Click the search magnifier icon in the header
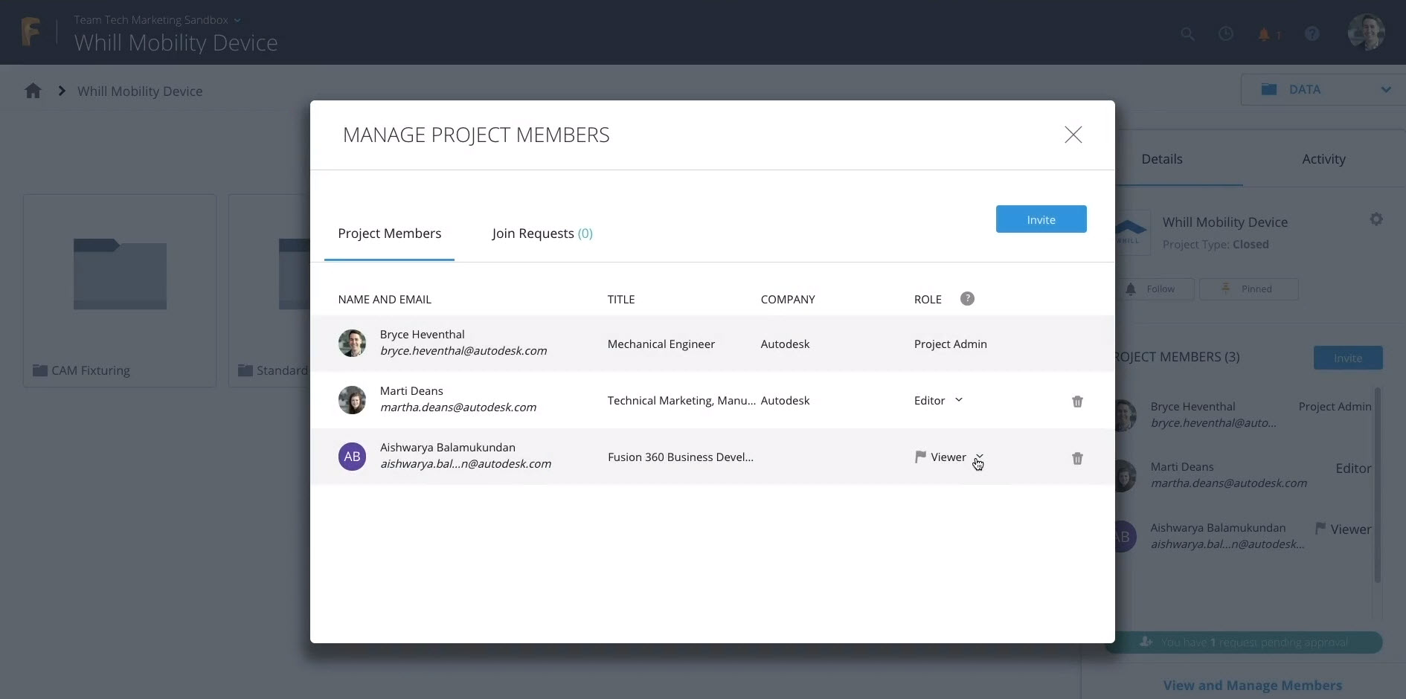 (1187, 34)
